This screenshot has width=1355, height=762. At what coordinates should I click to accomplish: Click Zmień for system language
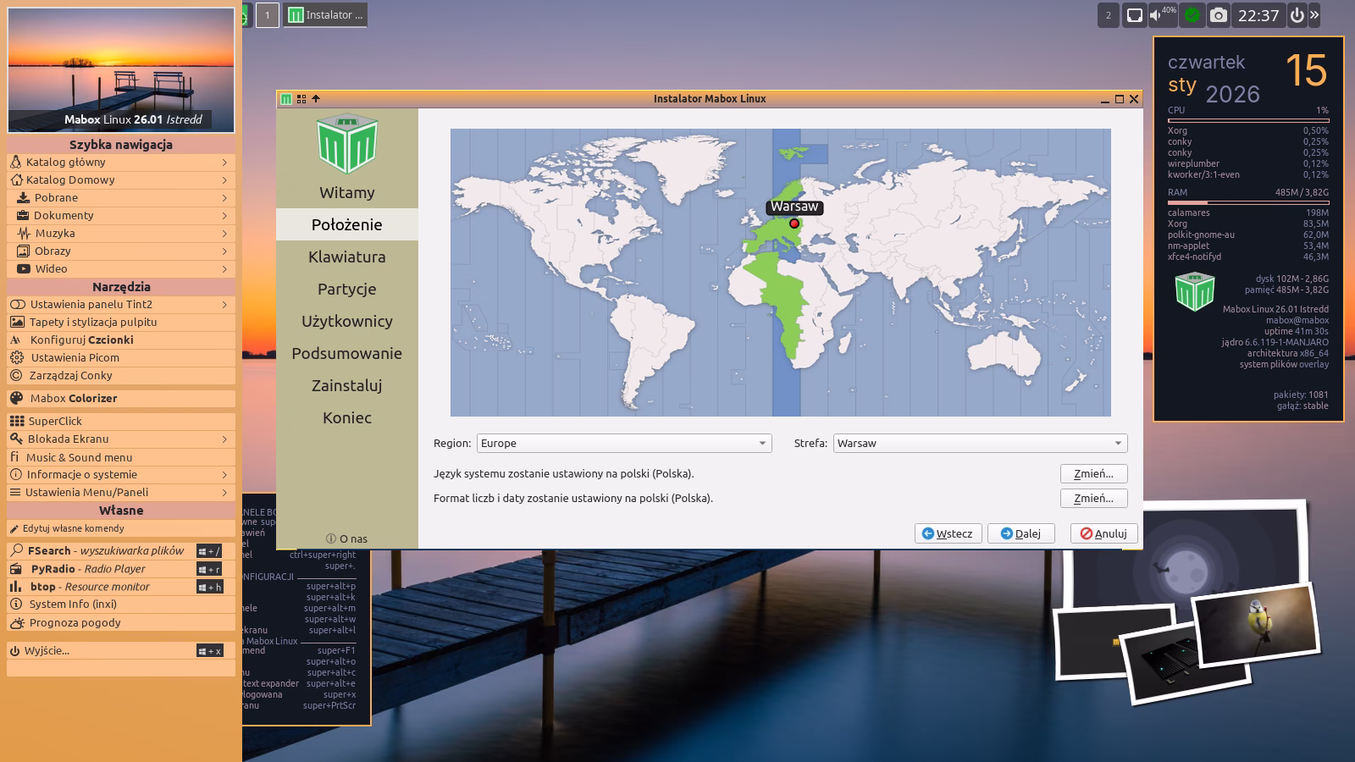tap(1093, 473)
